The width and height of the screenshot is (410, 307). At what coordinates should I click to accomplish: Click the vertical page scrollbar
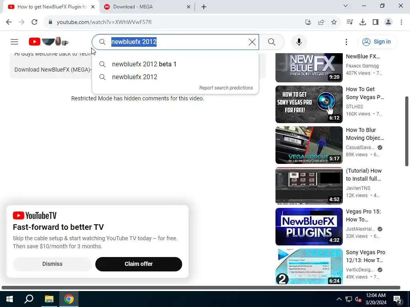[x=407, y=131]
